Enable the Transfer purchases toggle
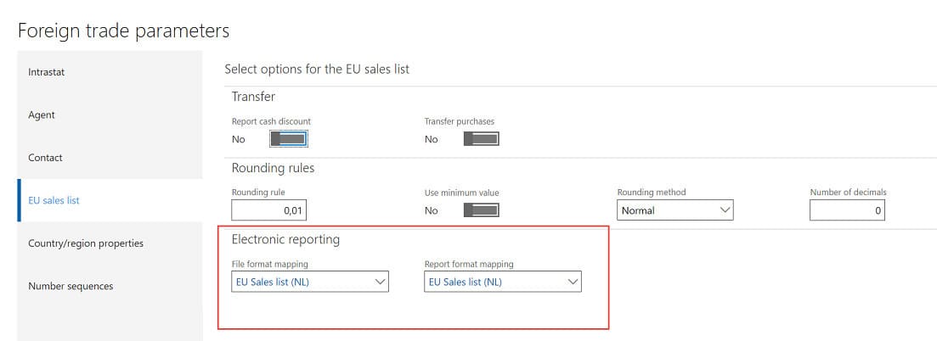Viewport: 937px width, 341px height. point(481,139)
